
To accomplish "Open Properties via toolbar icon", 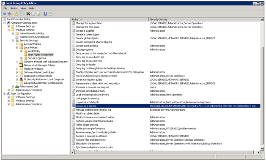I will pyautogui.click(x=33, y=14).
